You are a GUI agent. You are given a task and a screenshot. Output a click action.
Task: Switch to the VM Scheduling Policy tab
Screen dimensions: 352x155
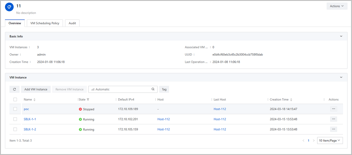tap(45, 23)
